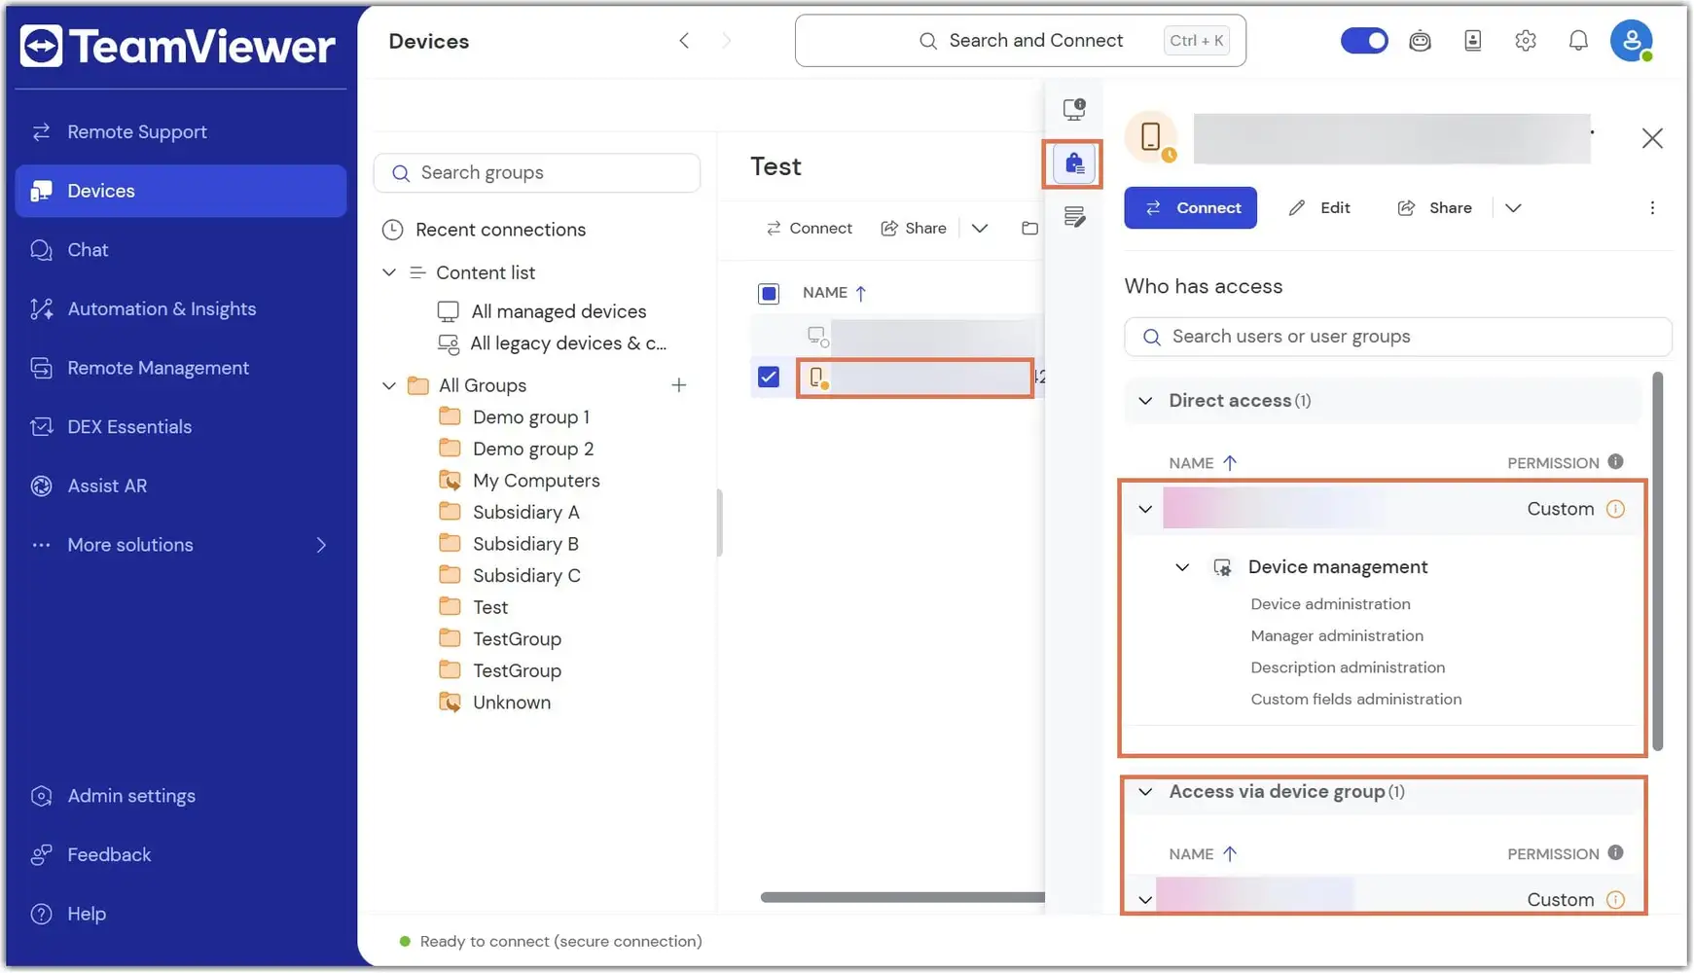Collapse the Custom permission user row in Direct access
Screen dimensions: 1694x973
click(x=1145, y=509)
